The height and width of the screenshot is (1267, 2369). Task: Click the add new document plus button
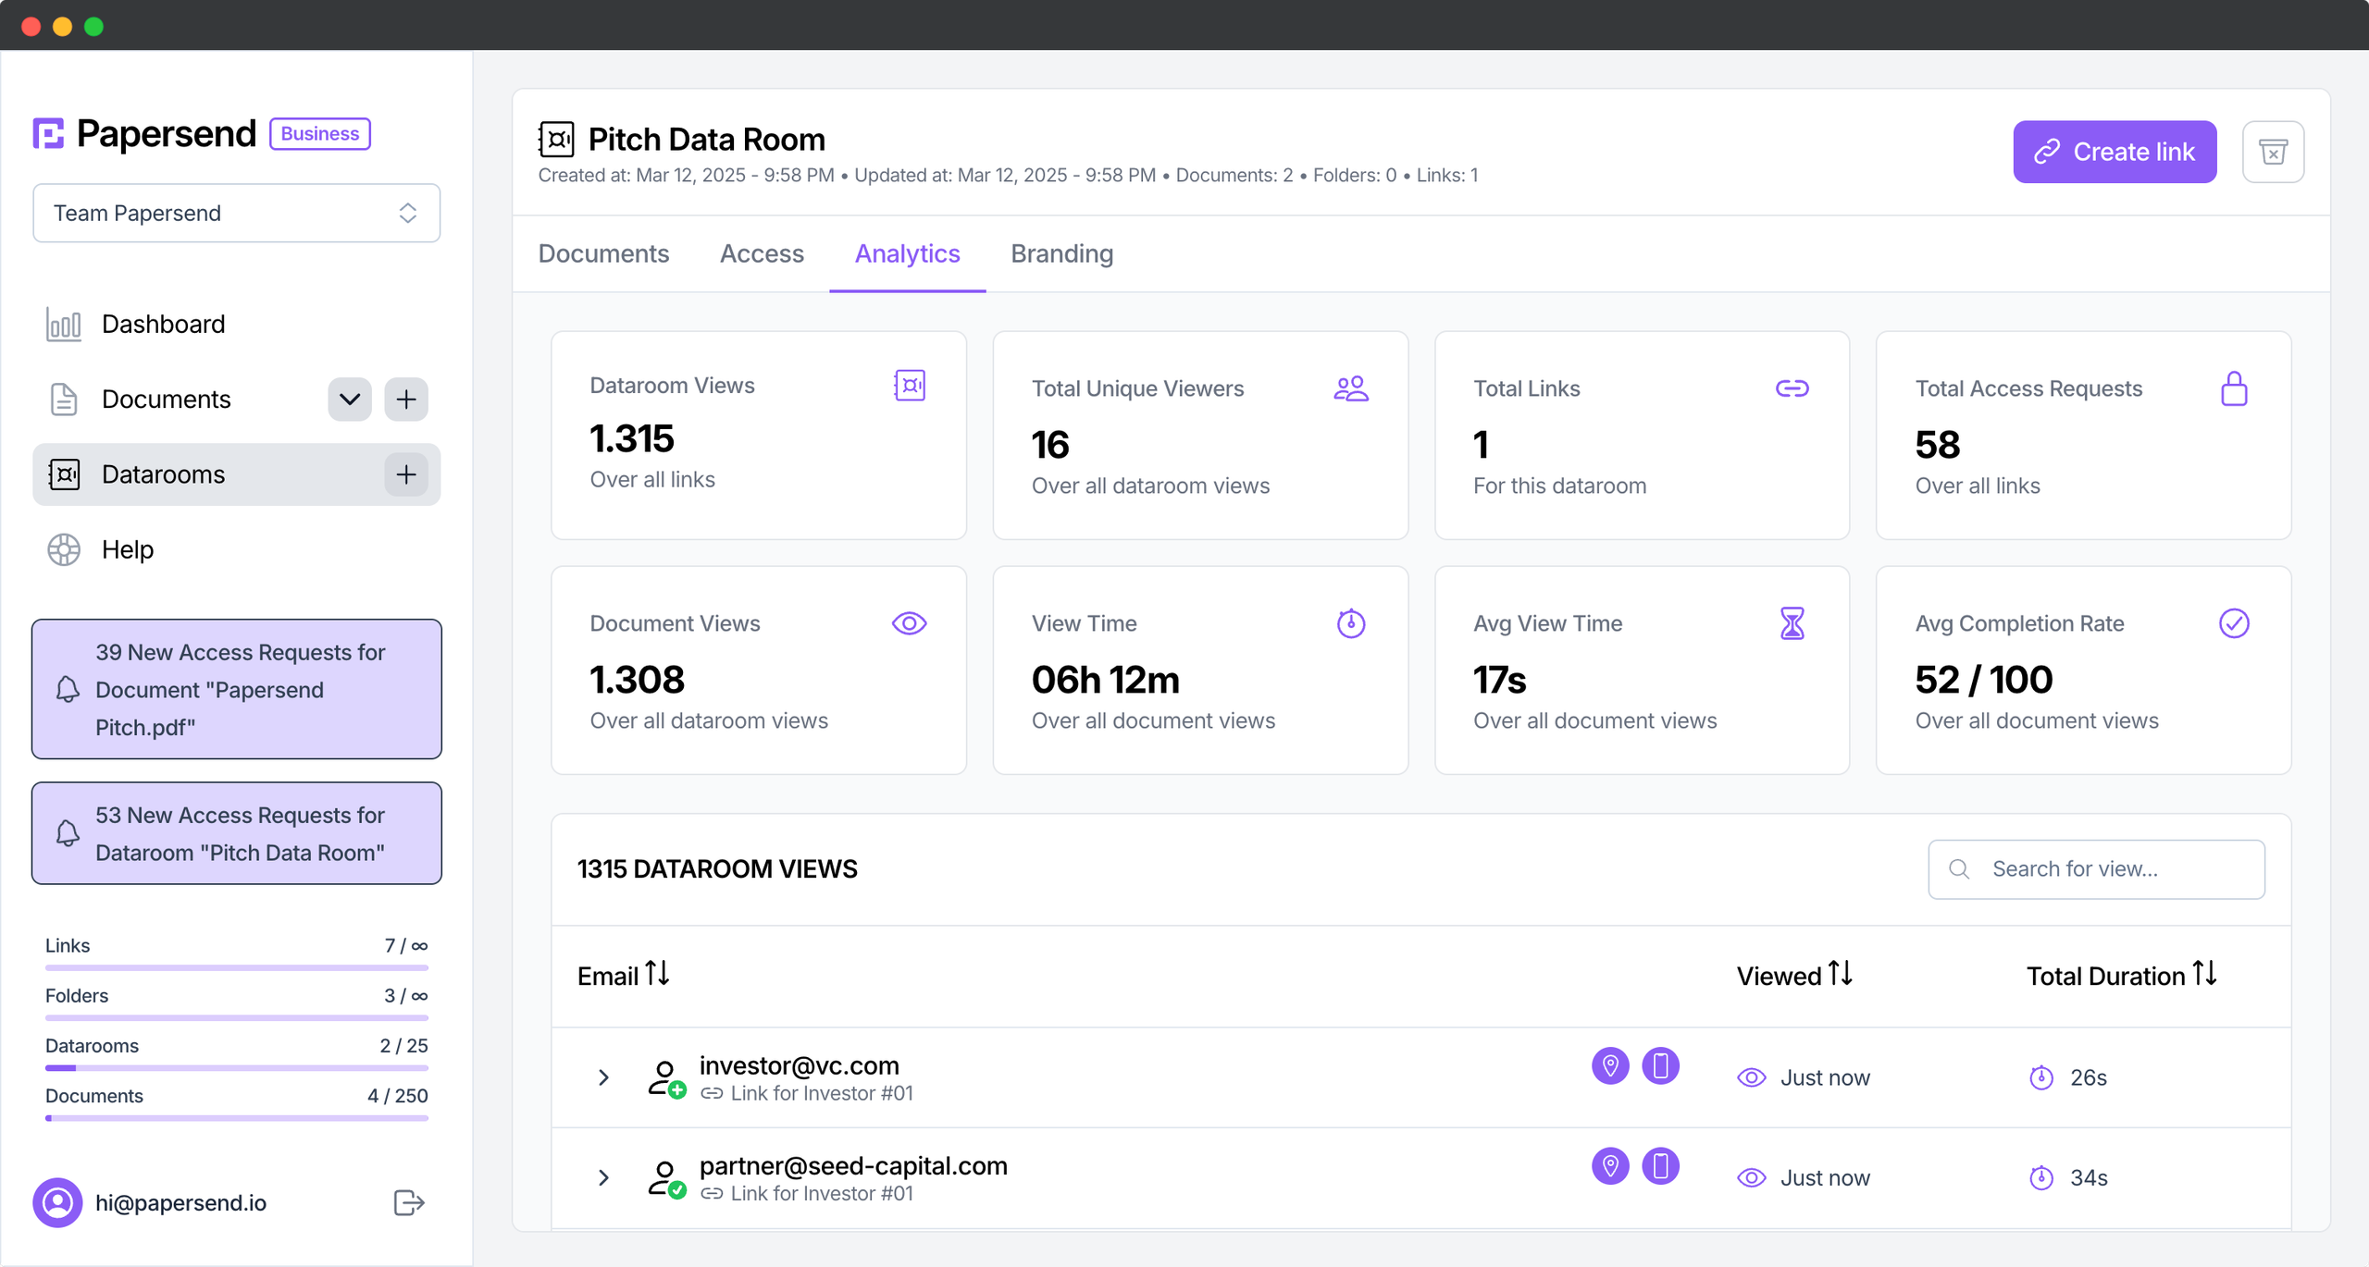406,399
